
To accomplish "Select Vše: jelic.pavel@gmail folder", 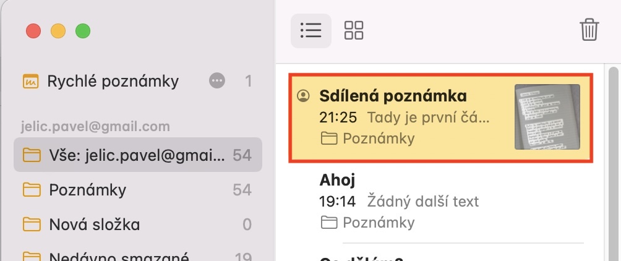I will (137, 155).
